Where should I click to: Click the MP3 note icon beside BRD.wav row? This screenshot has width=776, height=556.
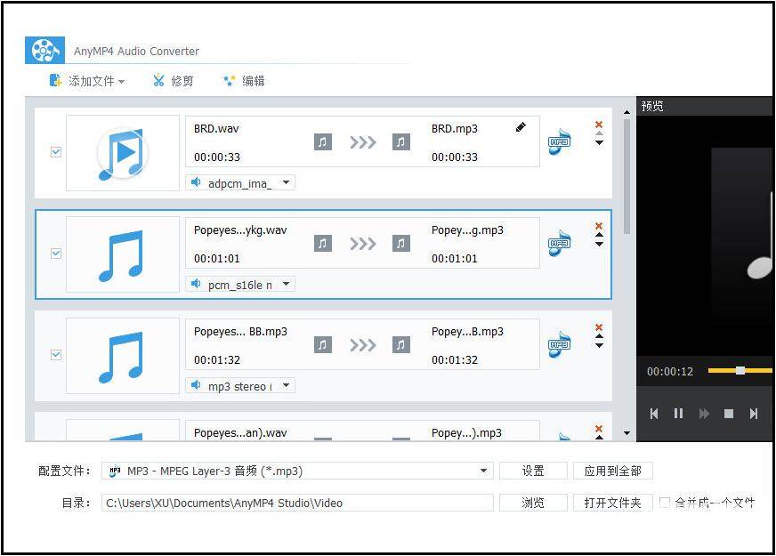tap(559, 141)
